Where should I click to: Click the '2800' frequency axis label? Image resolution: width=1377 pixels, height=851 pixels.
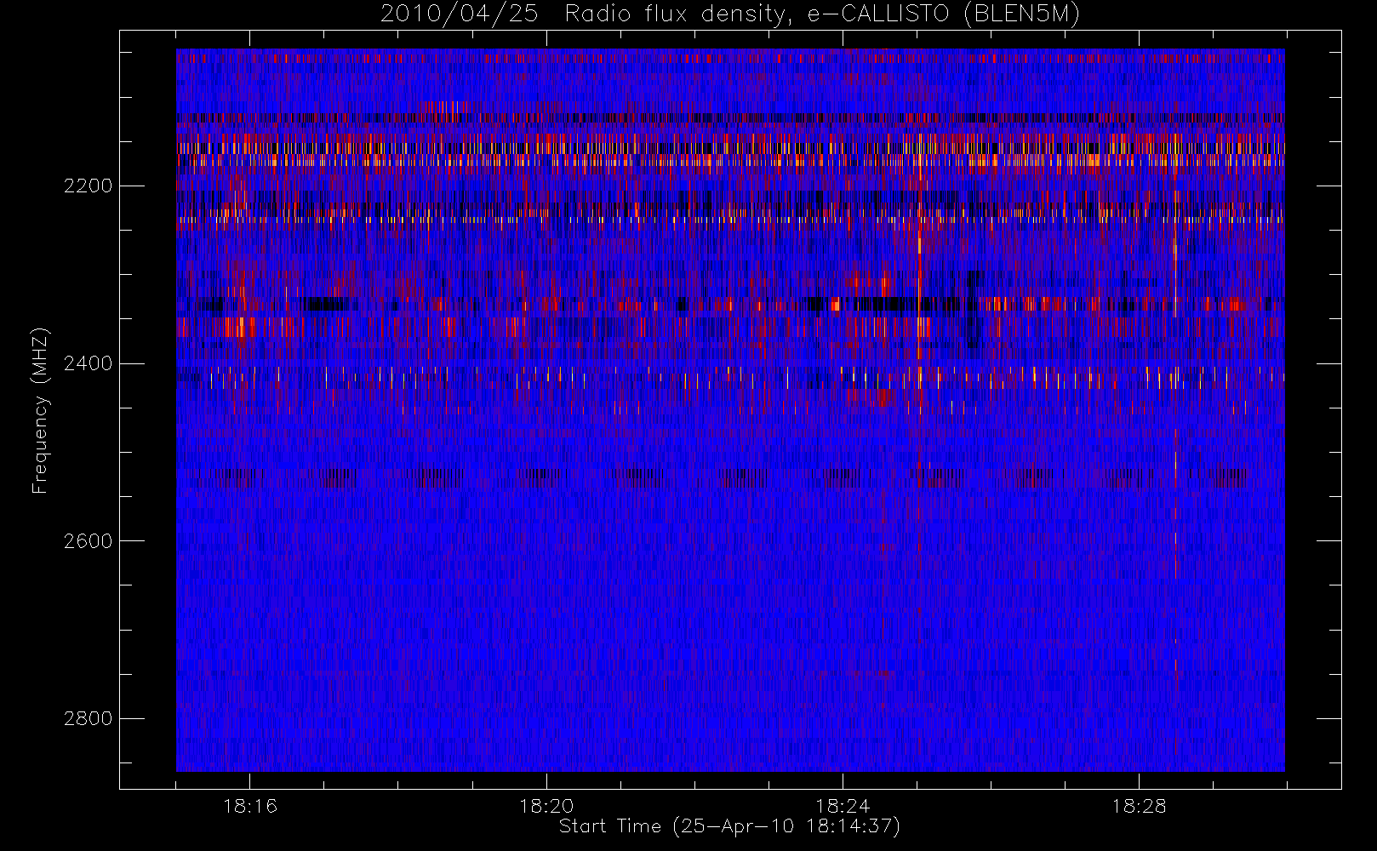88,719
